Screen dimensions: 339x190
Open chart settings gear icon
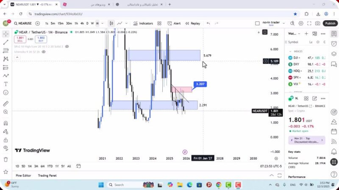tap(301, 24)
